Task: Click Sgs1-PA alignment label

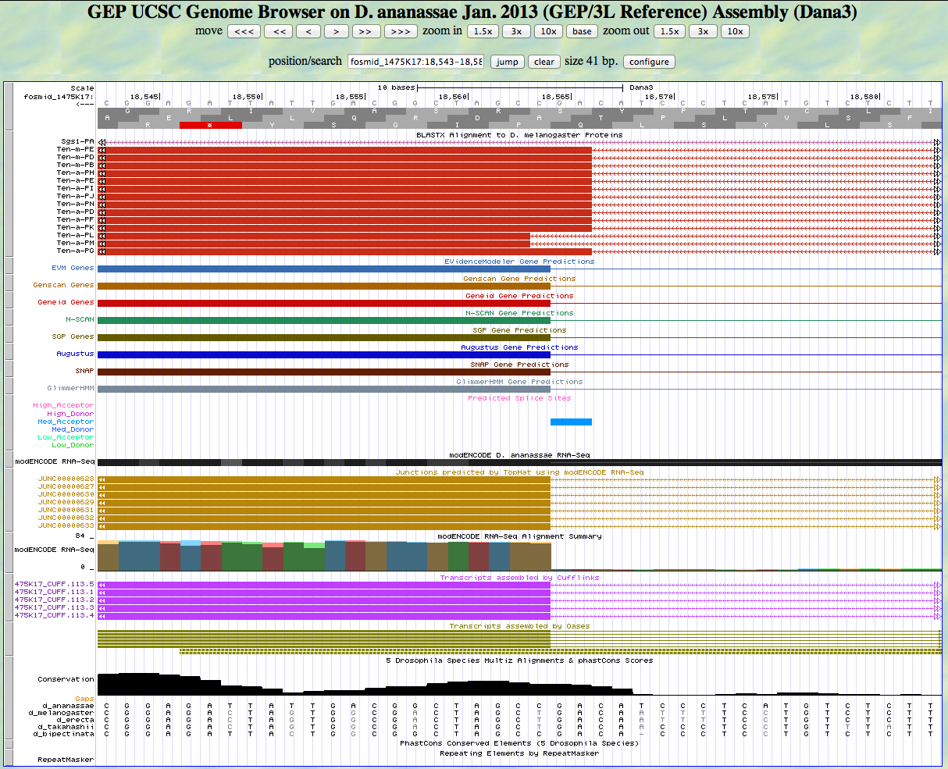Action: (x=77, y=141)
